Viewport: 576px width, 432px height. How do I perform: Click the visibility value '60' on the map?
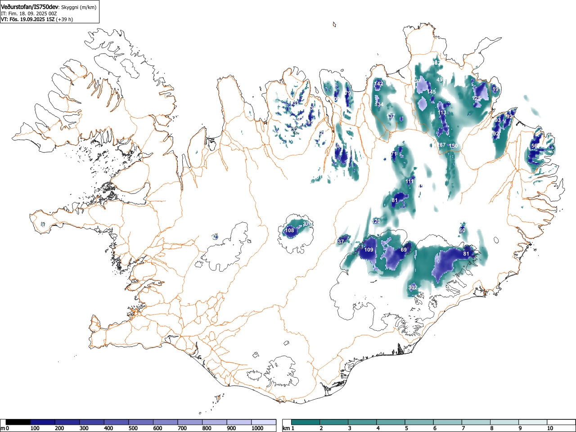tap(462, 230)
